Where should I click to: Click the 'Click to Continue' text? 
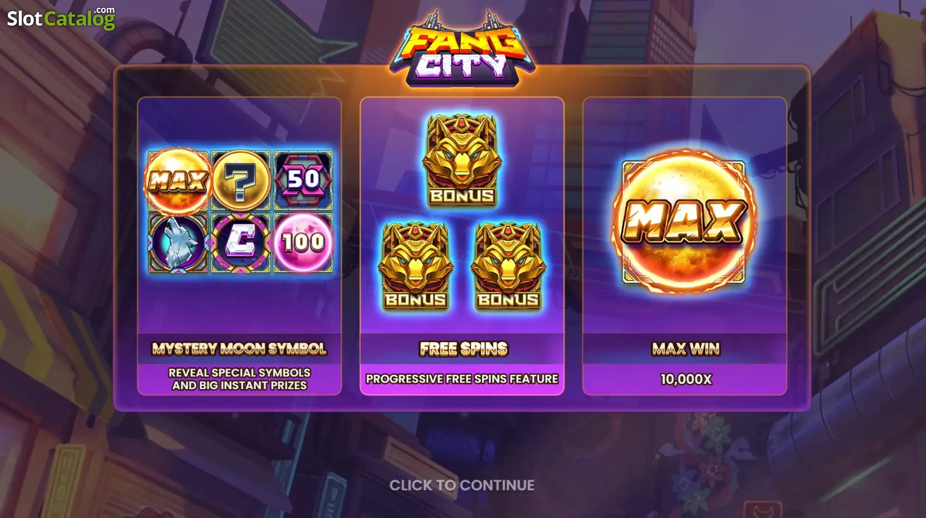click(462, 485)
